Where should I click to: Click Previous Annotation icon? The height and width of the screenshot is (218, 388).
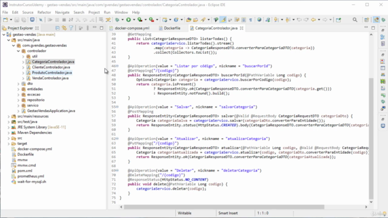pyautogui.click(x=287, y=20)
